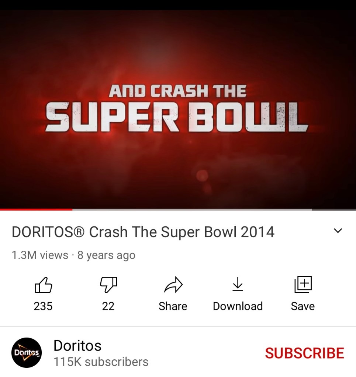356x377 pixels.
Task: Expand video description with chevron arrow
Action: (338, 231)
